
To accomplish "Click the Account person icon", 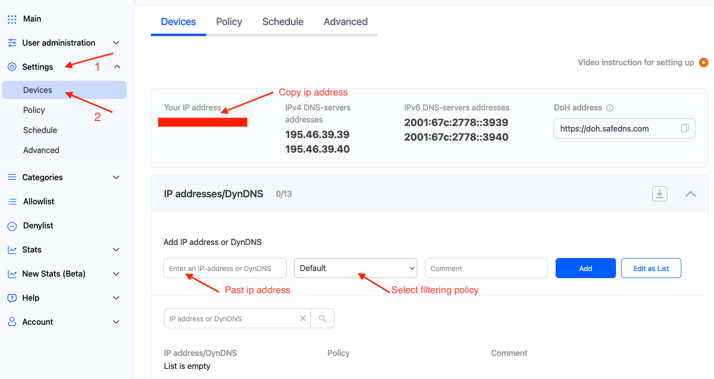I will pos(12,322).
